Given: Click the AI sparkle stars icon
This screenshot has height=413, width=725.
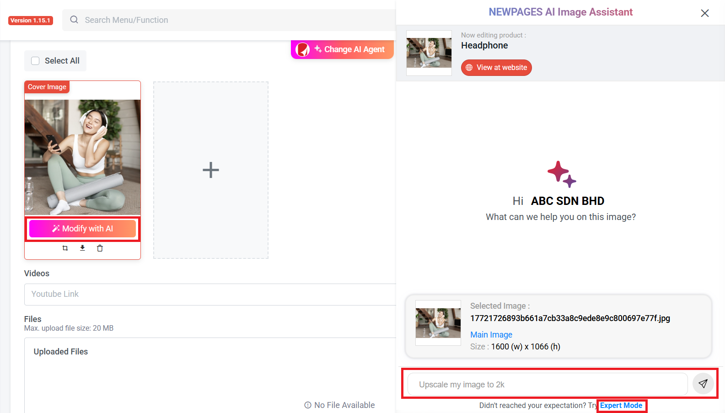Looking at the screenshot, I should pos(561,174).
